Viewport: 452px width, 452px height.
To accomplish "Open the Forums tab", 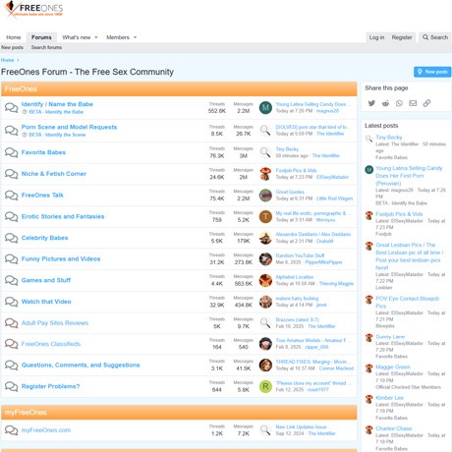I will click(41, 37).
